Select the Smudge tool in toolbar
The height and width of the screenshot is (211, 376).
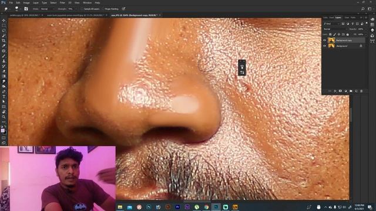pyautogui.click(x=4, y=81)
